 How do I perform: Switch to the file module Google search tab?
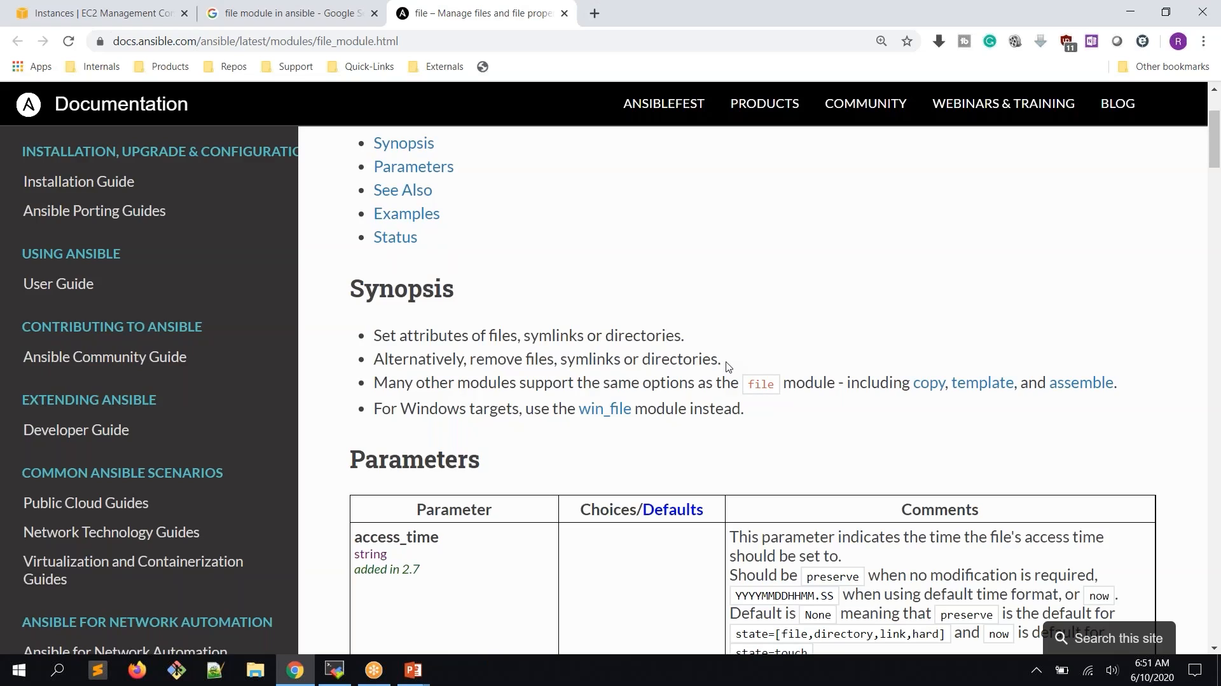[x=293, y=13]
